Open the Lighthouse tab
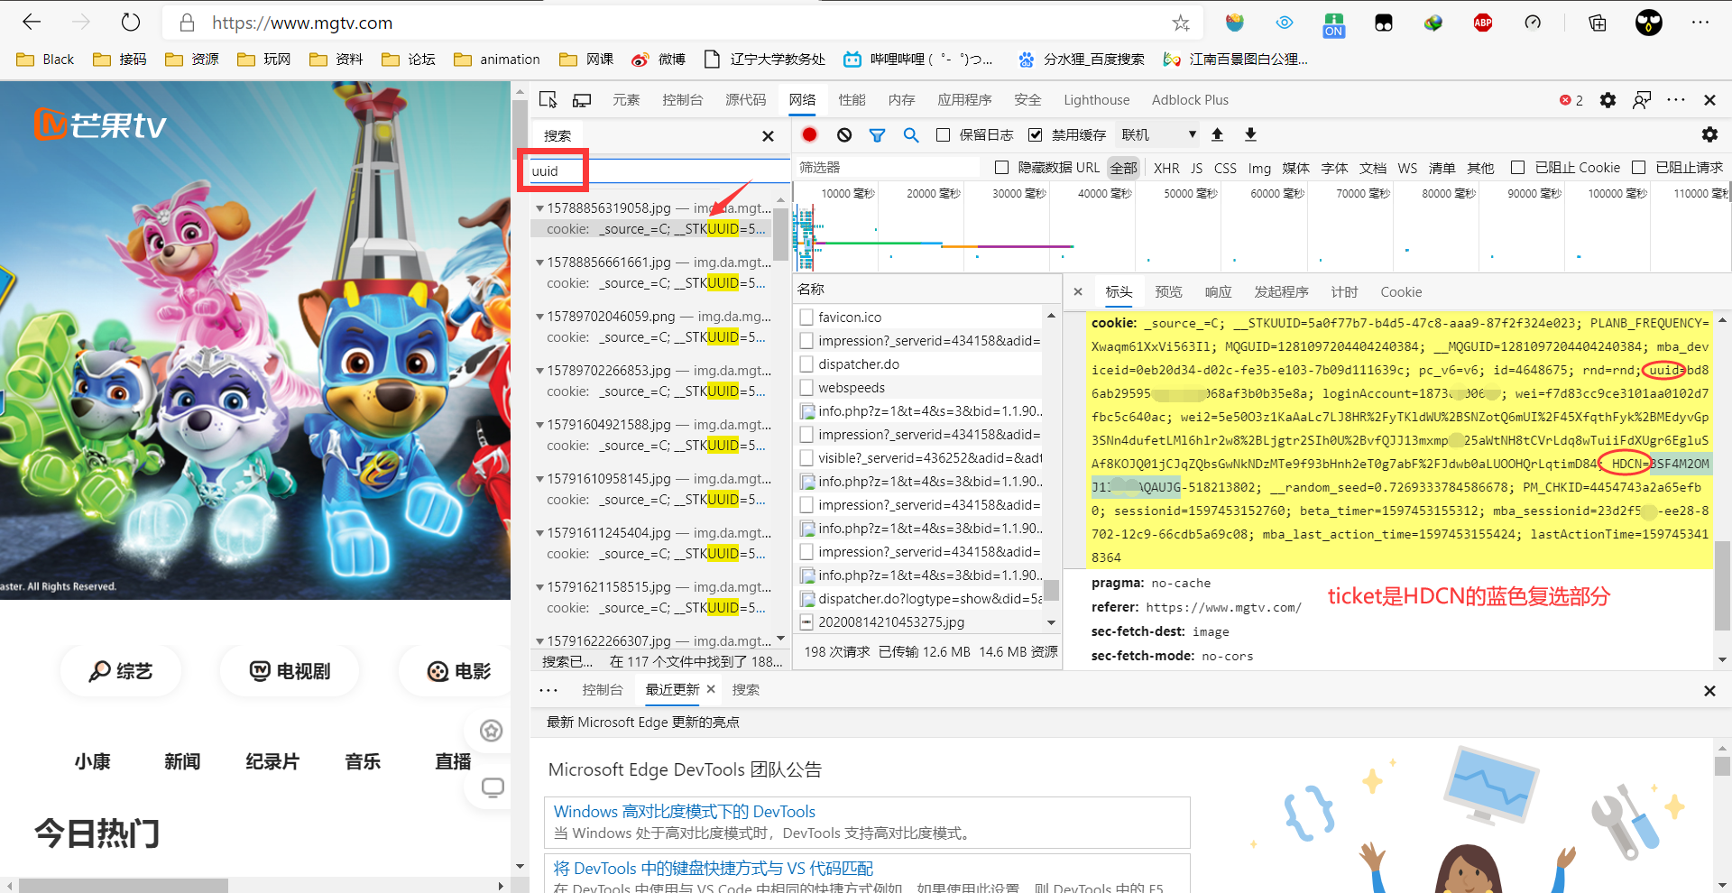 (1096, 100)
